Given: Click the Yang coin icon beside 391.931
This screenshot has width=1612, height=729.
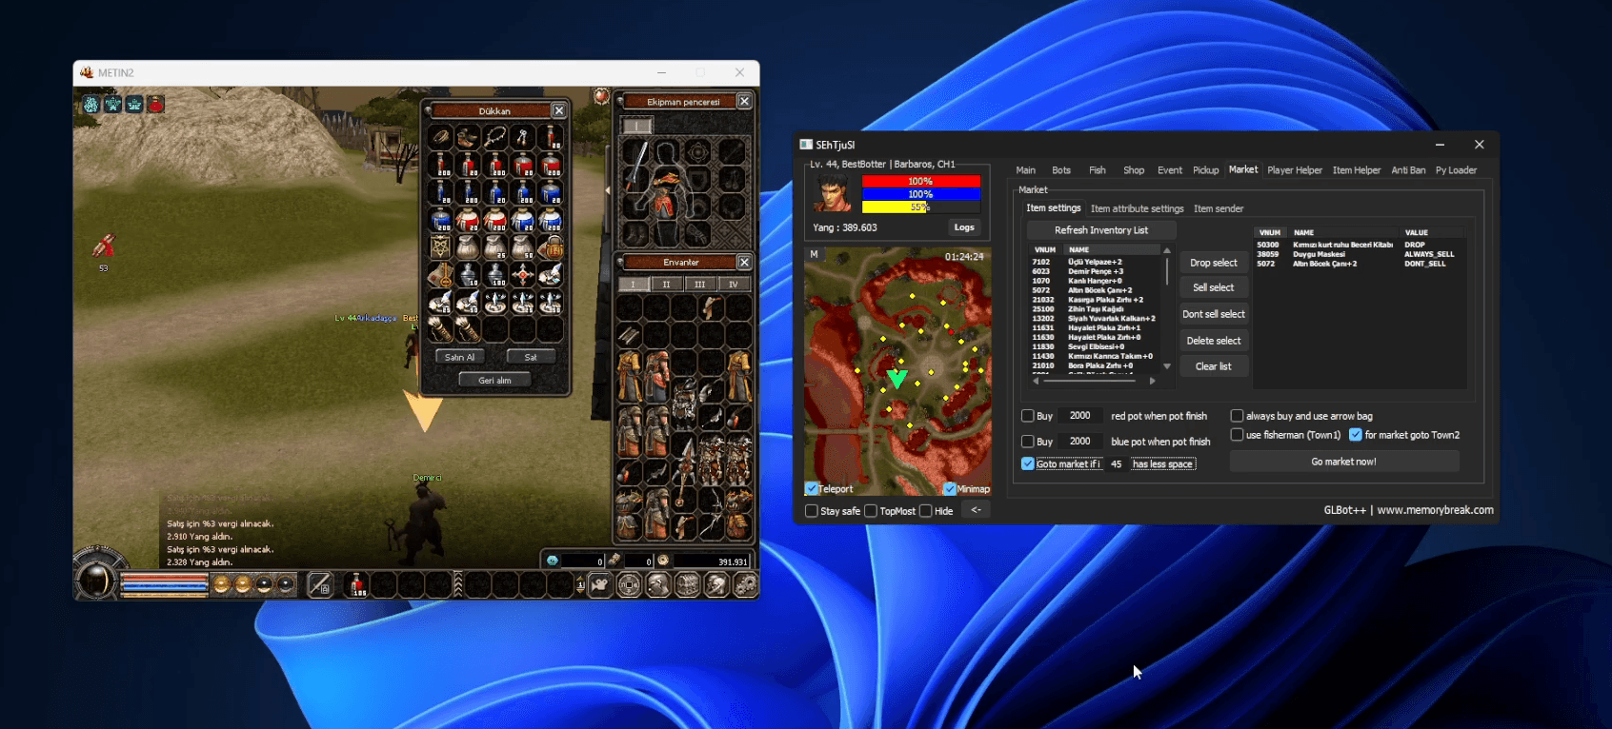Looking at the screenshot, I should (663, 561).
